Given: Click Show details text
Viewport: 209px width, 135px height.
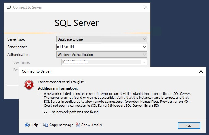Looking at the screenshot, I should (x=92, y=125).
